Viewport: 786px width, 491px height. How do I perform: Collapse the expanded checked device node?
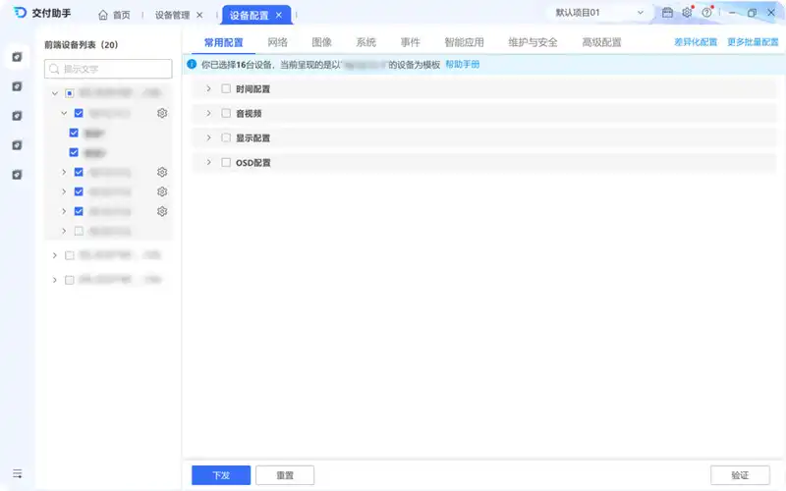click(64, 113)
